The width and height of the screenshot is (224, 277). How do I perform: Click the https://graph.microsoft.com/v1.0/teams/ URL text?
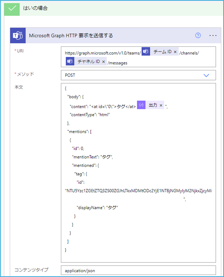click(x=103, y=53)
